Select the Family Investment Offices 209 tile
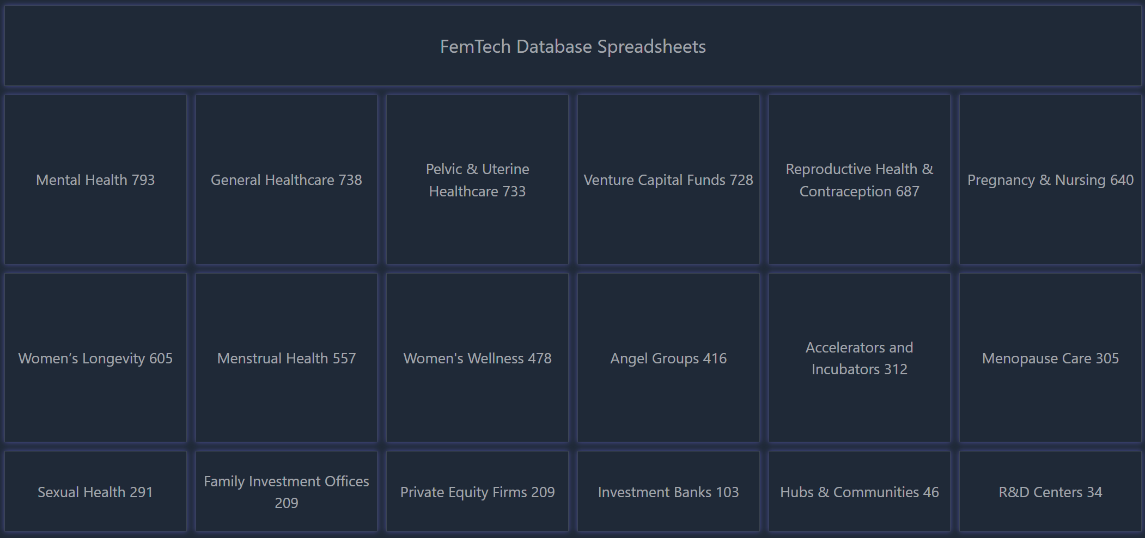The height and width of the screenshot is (538, 1145). click(286, 492)
